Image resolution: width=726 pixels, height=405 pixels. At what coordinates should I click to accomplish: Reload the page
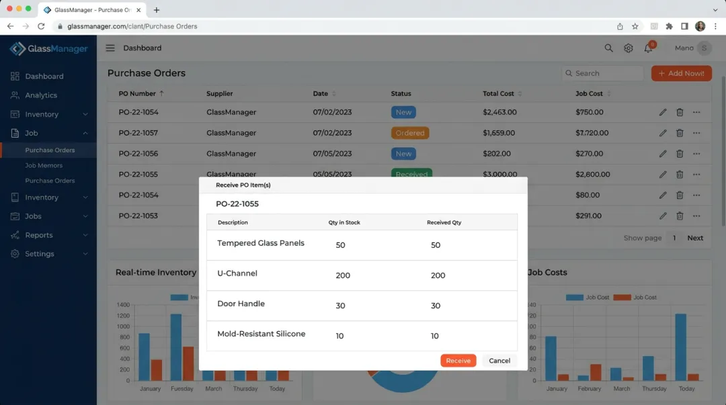click(x=41, y=26)
